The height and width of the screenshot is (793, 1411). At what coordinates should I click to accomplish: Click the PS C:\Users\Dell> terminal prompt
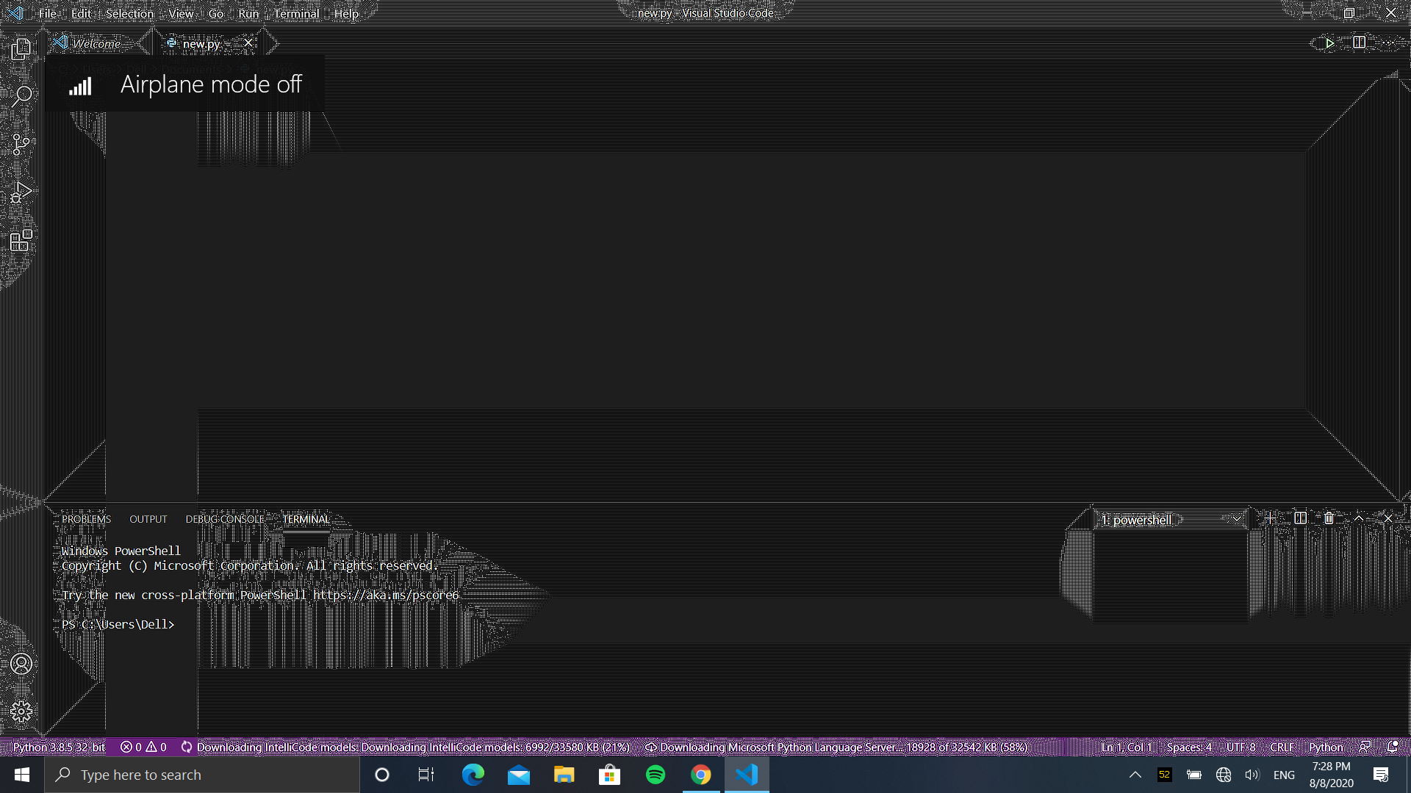click(x=118, y=624)
